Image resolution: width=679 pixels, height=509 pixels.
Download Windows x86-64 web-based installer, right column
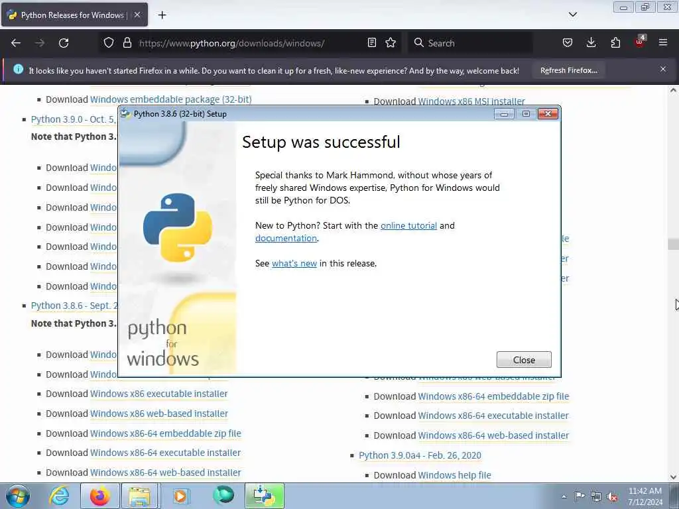point(493,435)
